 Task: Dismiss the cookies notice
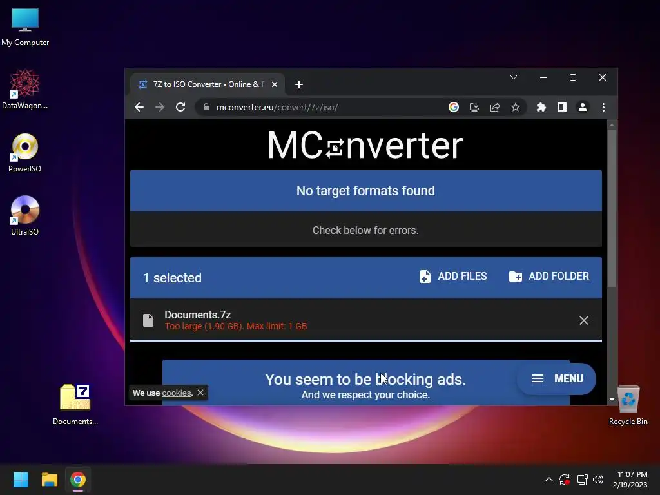click(200, 393)
